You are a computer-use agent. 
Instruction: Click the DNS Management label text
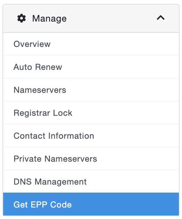pyautogui.click(x=50, y=182)
